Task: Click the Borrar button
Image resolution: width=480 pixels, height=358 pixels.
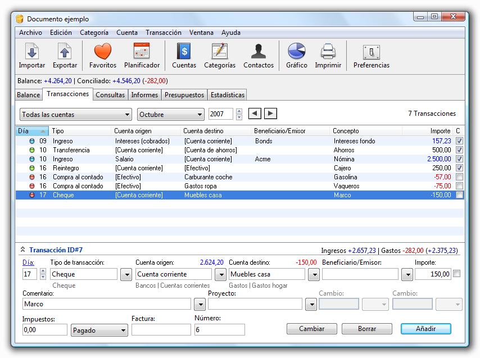Action: pyautogui.click(x=366, y=329)
